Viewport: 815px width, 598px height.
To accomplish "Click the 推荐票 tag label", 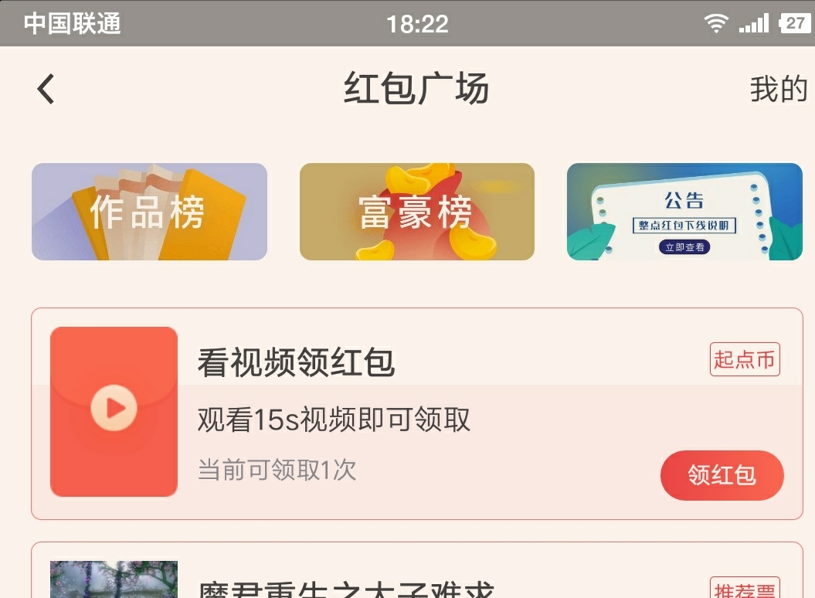I will [x=745, y=588].
